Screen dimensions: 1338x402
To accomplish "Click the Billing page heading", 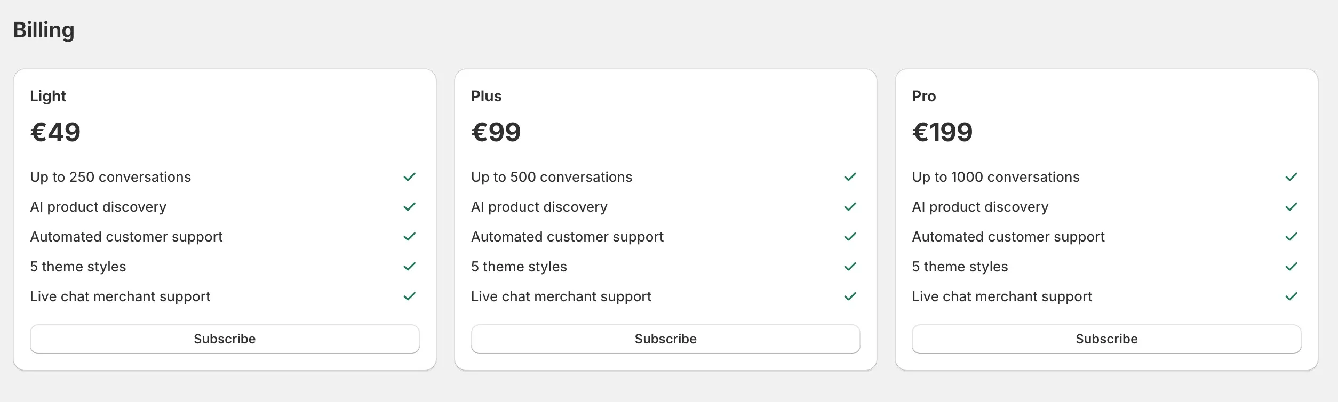I will point(44,30).
